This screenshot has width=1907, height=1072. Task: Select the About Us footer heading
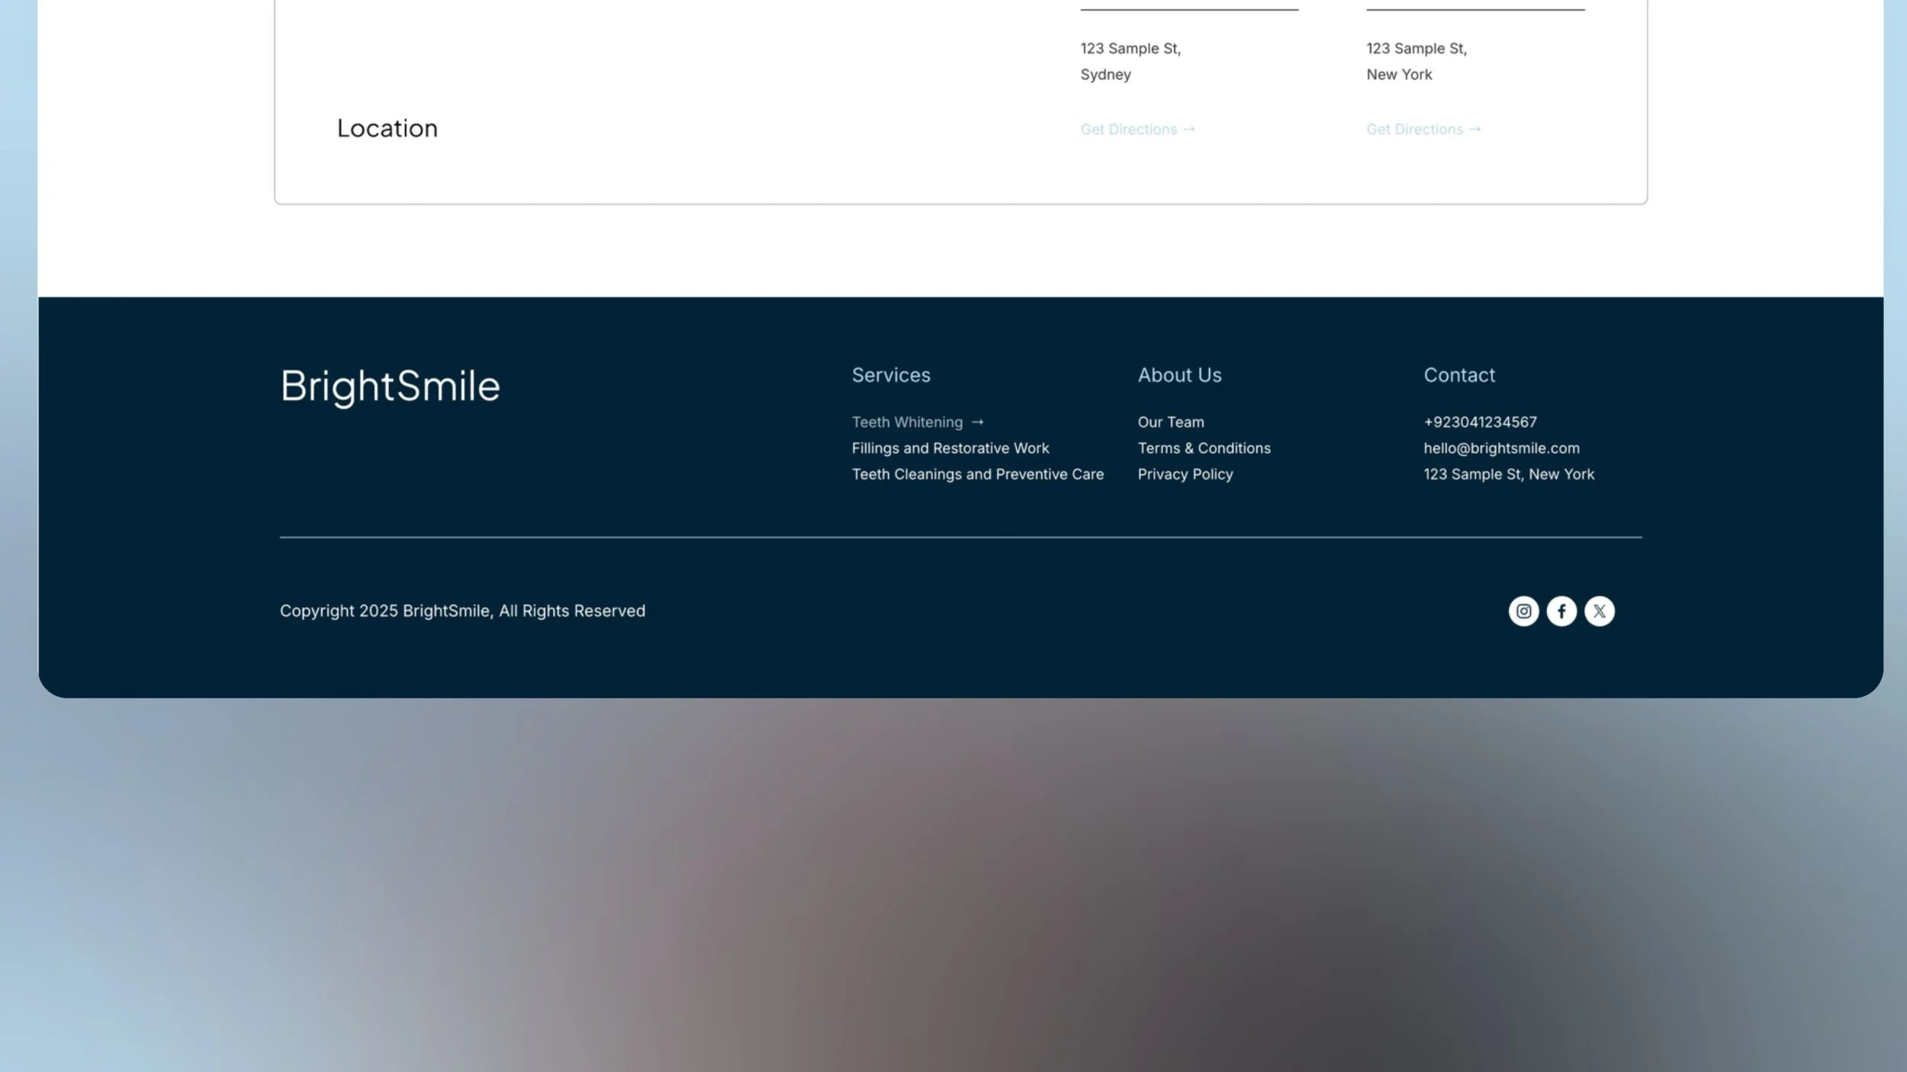[1179, 374]
